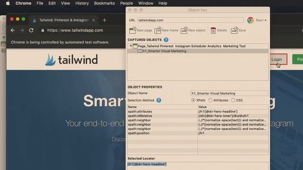The width and height of the screenshot is (303, 170).
Task: Select the xpath:position row
Action: click(198, 133)
